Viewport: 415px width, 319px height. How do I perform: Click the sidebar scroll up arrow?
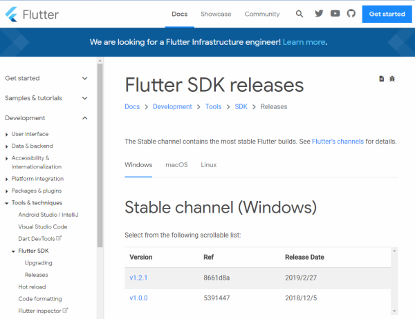(x=100, y=61)
